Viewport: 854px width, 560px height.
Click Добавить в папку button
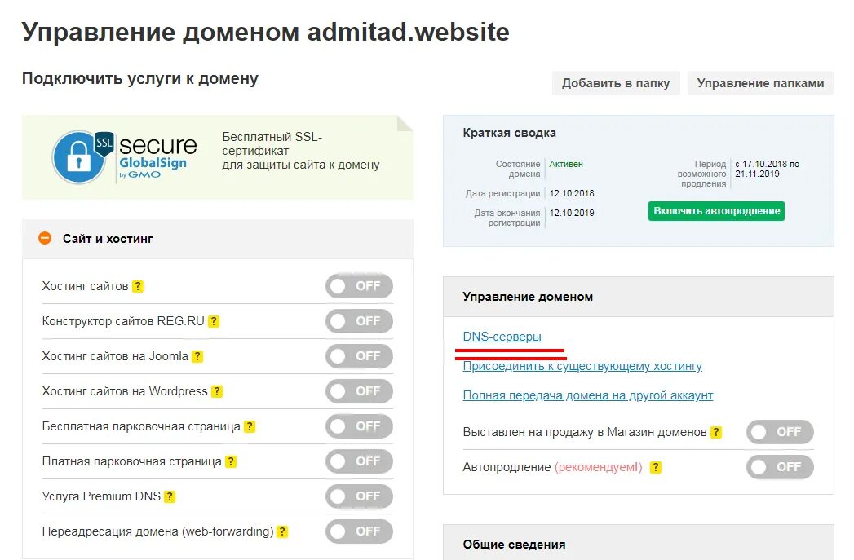[x=616, y=83]
